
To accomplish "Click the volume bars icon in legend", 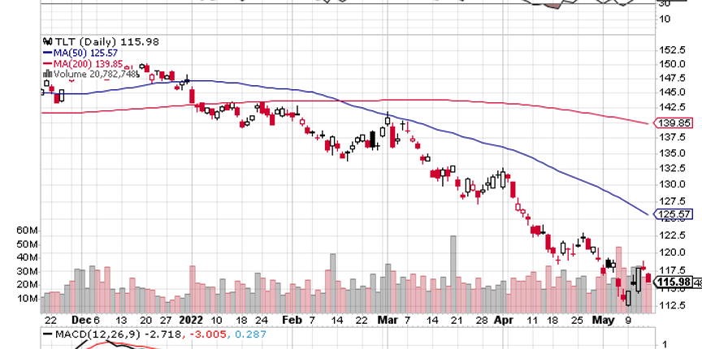I will click(x=47, y=75).
